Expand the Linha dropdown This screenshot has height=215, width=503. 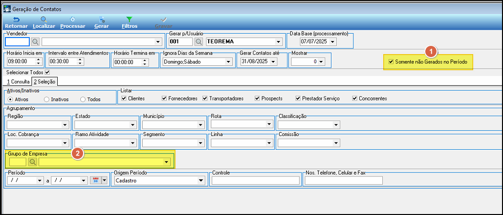coord(269,143)
